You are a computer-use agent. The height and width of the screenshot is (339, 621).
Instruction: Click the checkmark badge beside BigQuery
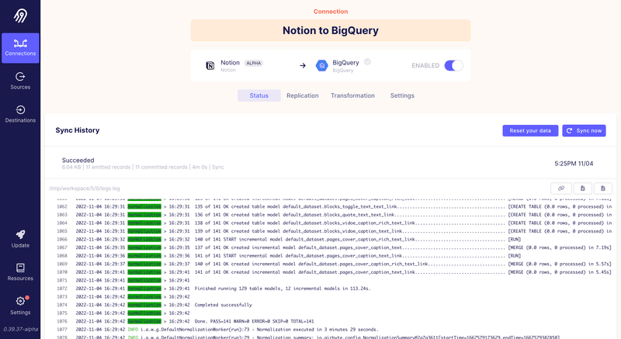tap(367, 62)
